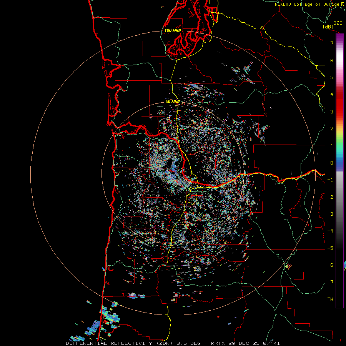Viewport: 346px width, 346px height.
Task: Click the "TH" label on the color scale
Action: [330, 299]
